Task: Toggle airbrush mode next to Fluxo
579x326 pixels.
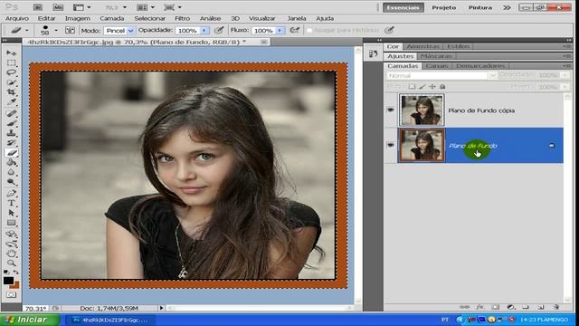Action: point(294,30)
